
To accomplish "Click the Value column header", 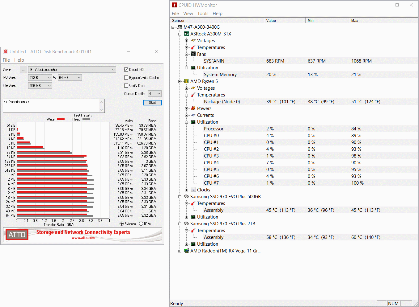I will point(285,20).
